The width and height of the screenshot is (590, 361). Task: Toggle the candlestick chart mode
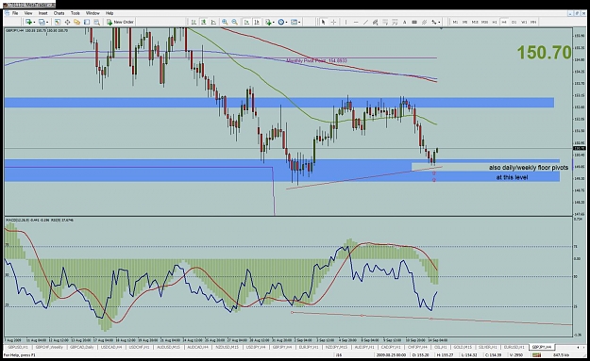click(204, 23)
